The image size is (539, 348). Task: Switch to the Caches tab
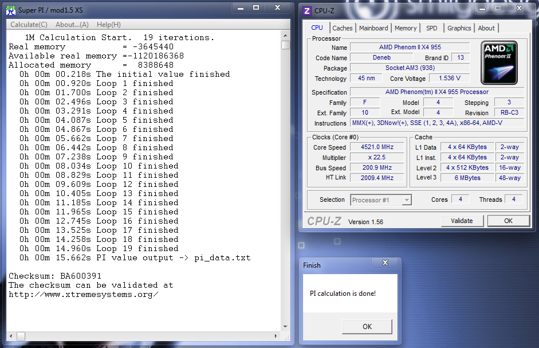343,28
